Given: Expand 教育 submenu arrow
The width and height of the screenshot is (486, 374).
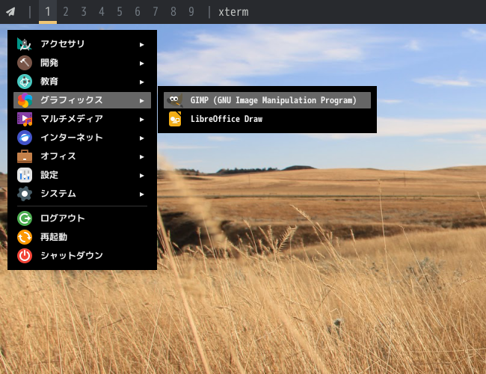Looking at the screenshot, I should (x=141, y=82).
